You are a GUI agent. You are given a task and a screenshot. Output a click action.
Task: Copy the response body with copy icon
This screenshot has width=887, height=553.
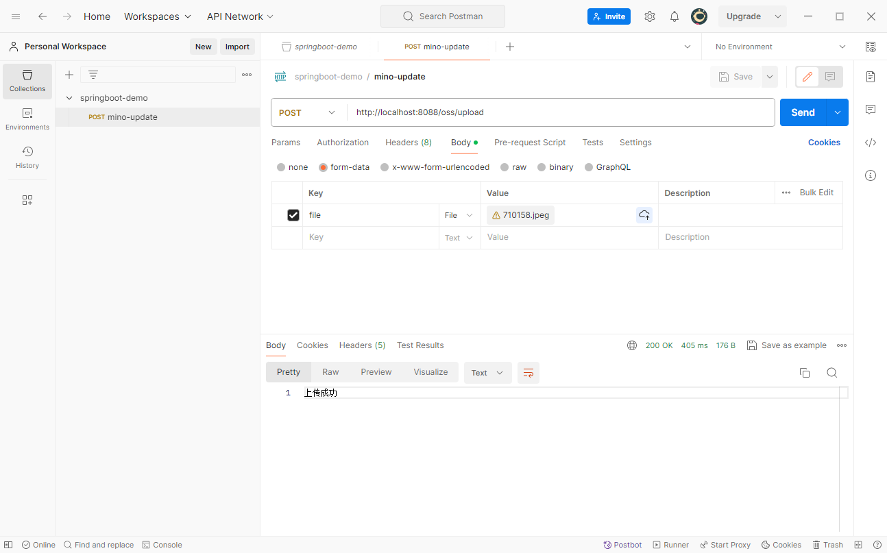805,373
